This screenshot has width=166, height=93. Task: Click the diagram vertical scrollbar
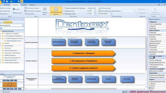click(146, 53)
